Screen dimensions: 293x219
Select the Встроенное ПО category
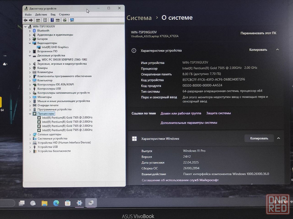point(47,51)
